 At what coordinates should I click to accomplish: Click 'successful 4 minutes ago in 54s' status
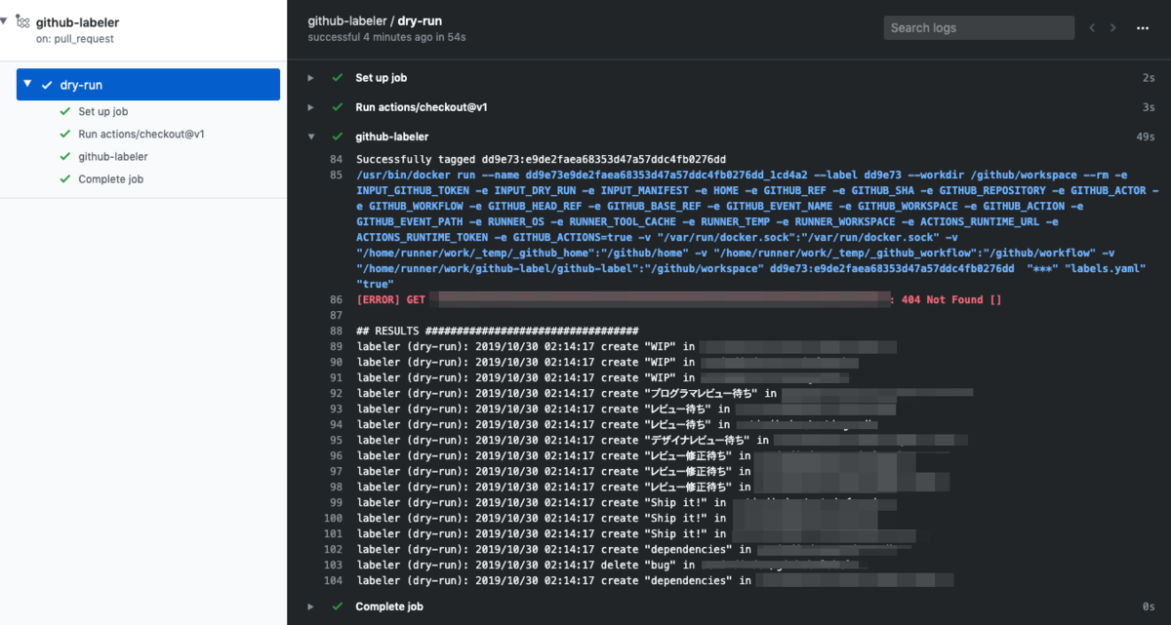coord(386,37)
